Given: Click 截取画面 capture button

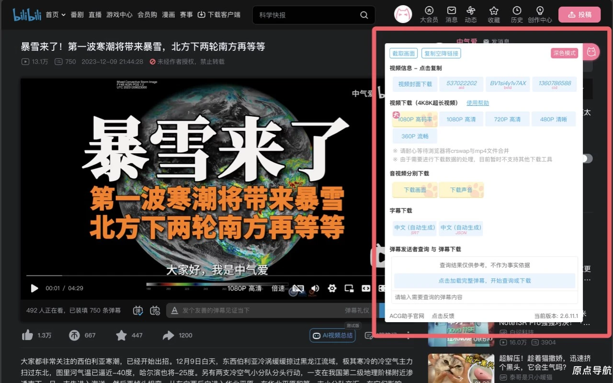Looking at the screenshot, I should 403,53.
